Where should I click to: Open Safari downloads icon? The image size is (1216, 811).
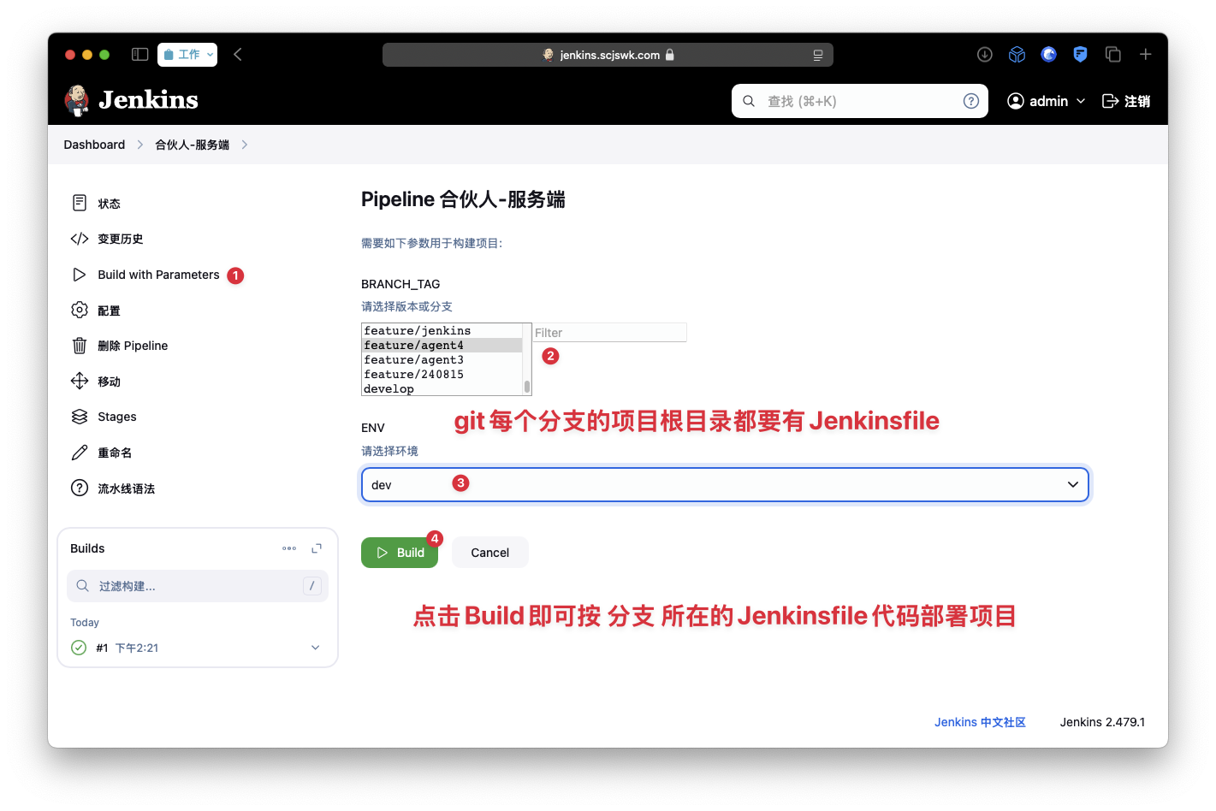pos(985,55)
